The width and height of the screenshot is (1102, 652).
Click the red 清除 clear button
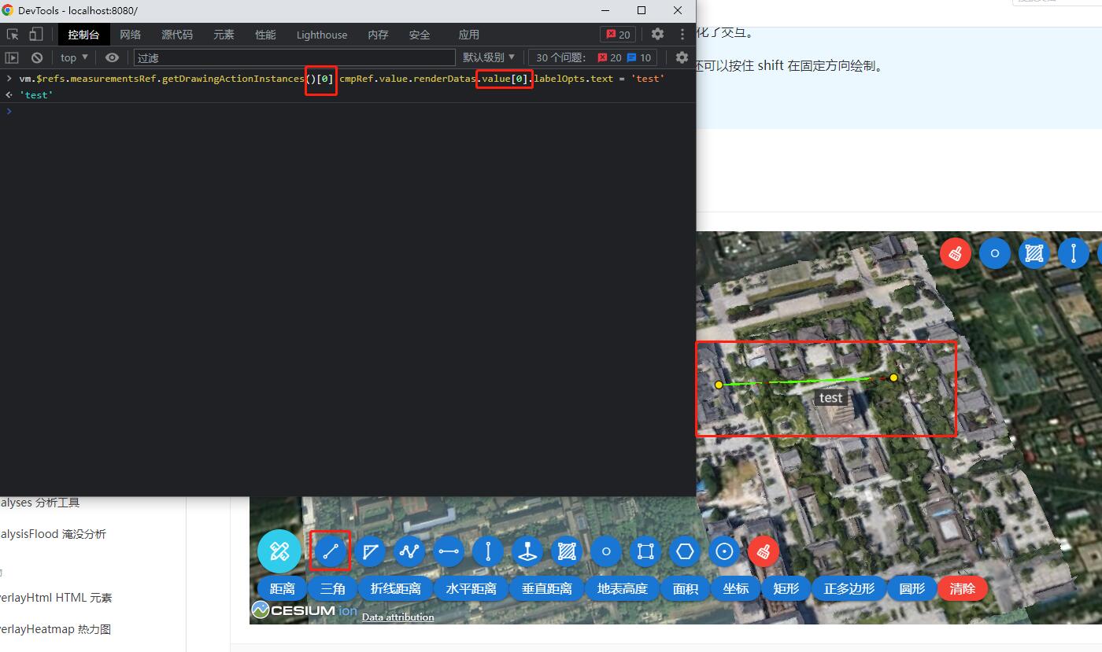point(962,588)
